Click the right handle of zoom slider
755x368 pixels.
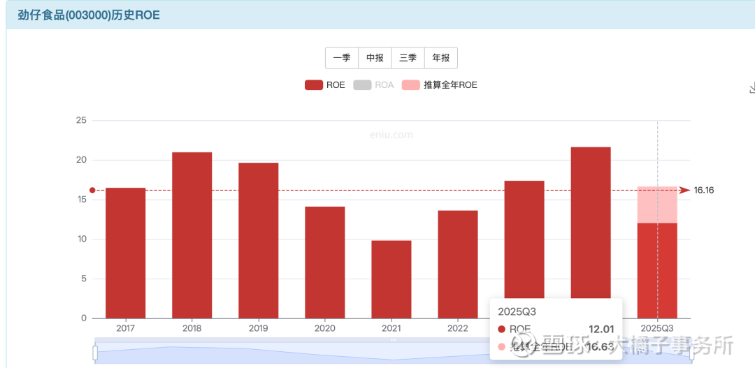point(692,353)
